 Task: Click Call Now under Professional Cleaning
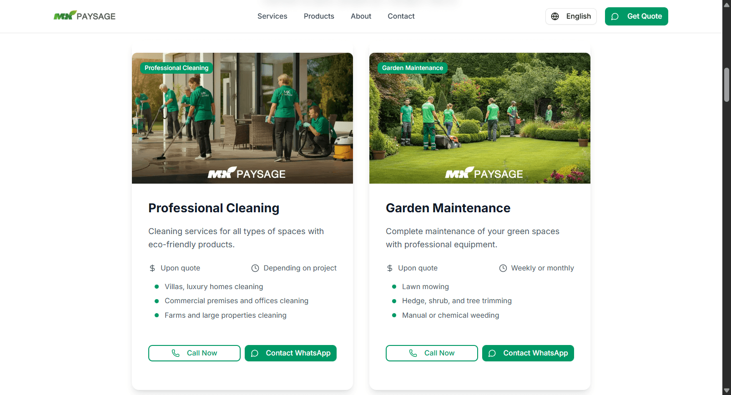click(194, 353)
